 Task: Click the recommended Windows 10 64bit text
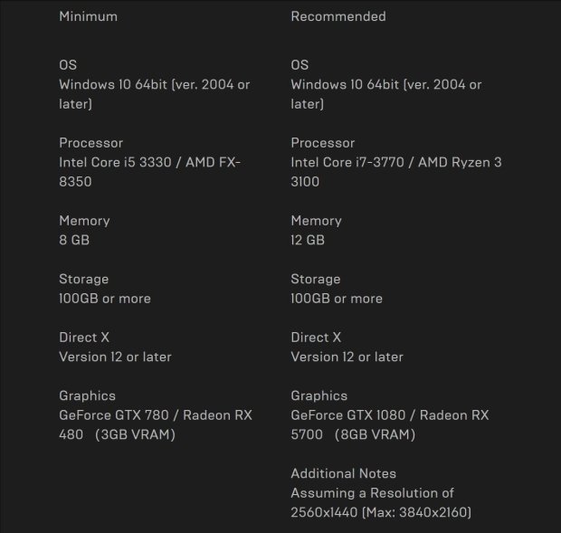point(386,94)
